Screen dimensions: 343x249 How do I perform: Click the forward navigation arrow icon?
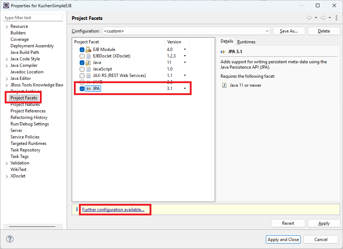click(x=323, y=18)
